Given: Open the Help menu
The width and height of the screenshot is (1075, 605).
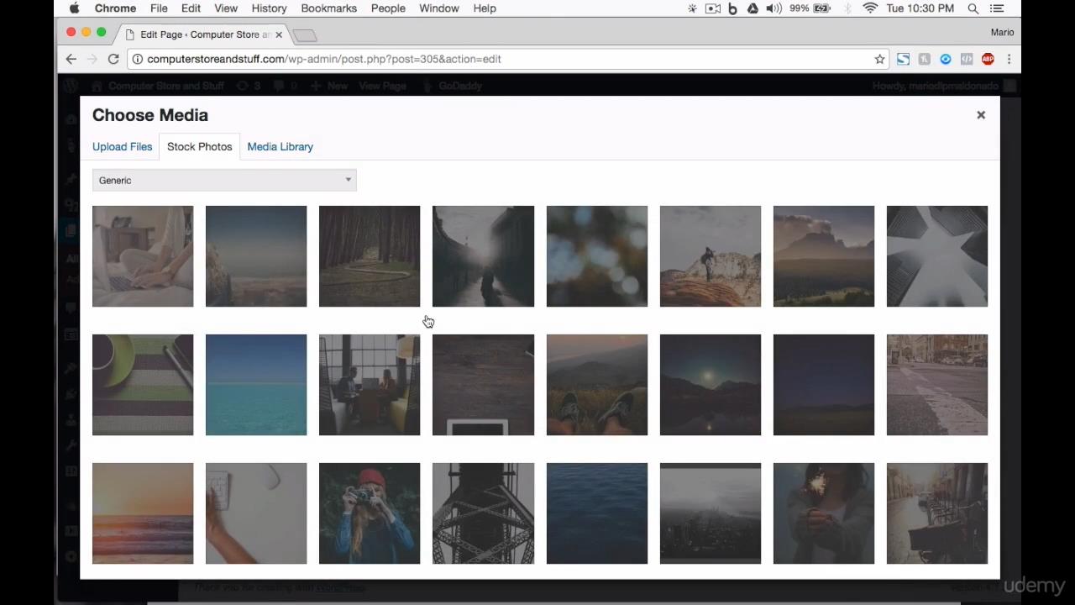Looking at the screenshot, I should coord(485,8).
